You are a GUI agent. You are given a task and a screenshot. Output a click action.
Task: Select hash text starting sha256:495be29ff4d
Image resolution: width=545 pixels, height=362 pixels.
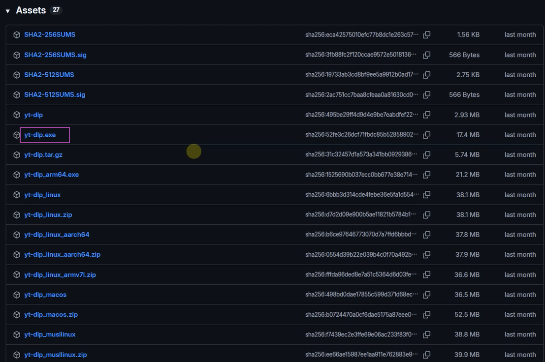point(362,115)
